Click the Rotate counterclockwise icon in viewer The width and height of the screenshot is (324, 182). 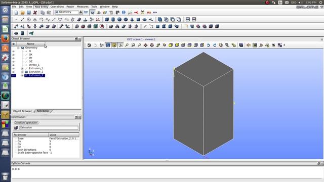208,45
